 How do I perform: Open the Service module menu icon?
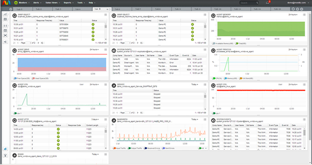[205, 84]
